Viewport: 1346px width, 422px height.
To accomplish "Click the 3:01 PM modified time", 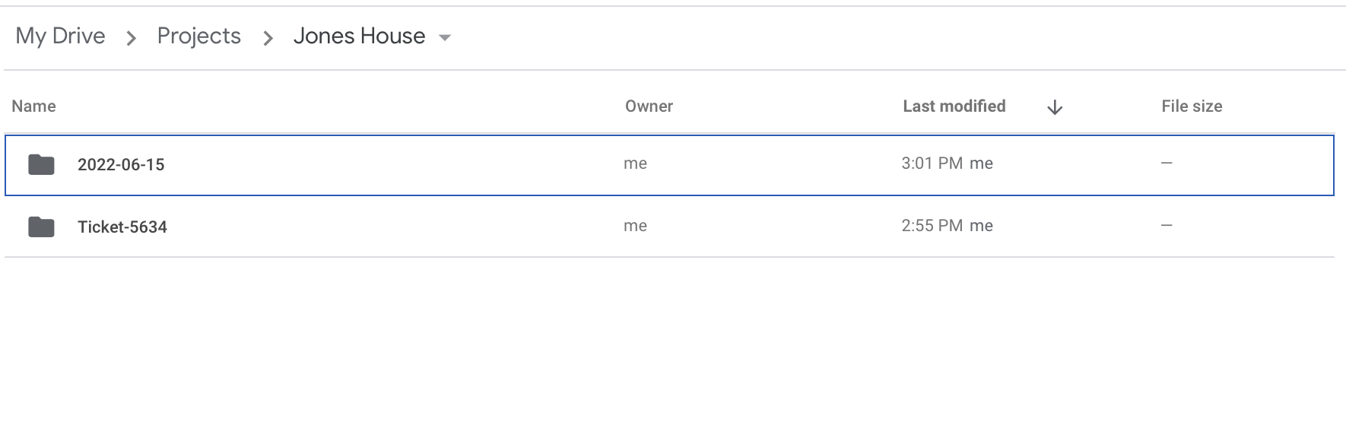I will (932, 163).
